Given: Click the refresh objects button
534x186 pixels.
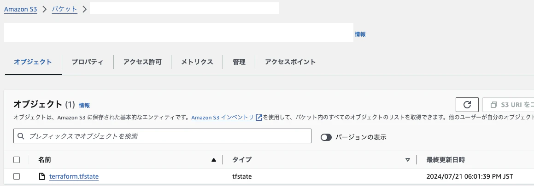Looking at the screenshot, I should (x=467, y=105).
